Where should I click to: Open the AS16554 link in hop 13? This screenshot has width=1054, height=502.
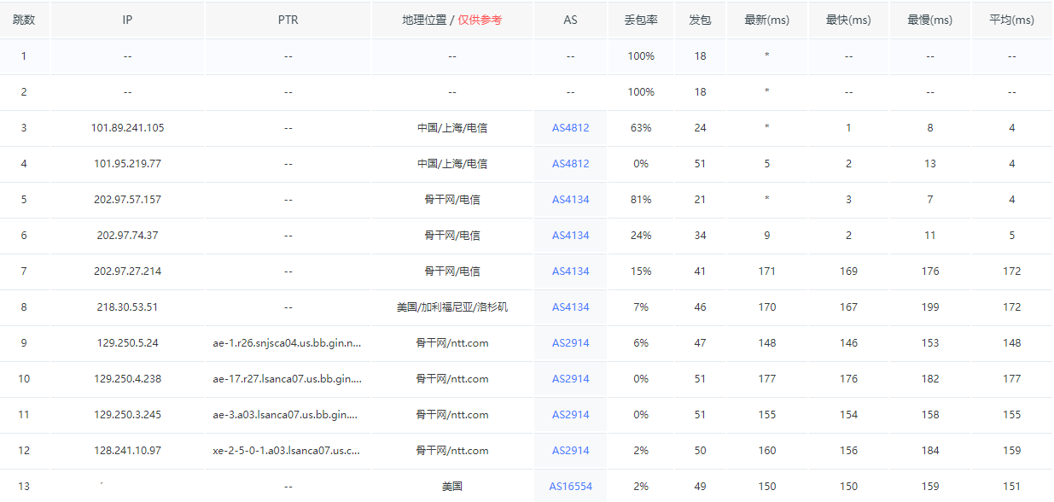570,486
